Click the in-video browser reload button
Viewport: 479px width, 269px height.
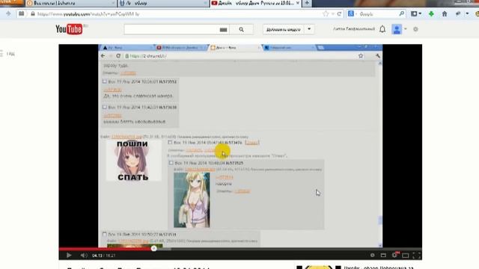click(118, 56)
